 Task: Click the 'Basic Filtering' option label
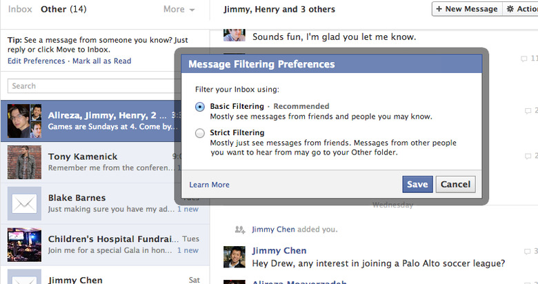click(237, 106)
